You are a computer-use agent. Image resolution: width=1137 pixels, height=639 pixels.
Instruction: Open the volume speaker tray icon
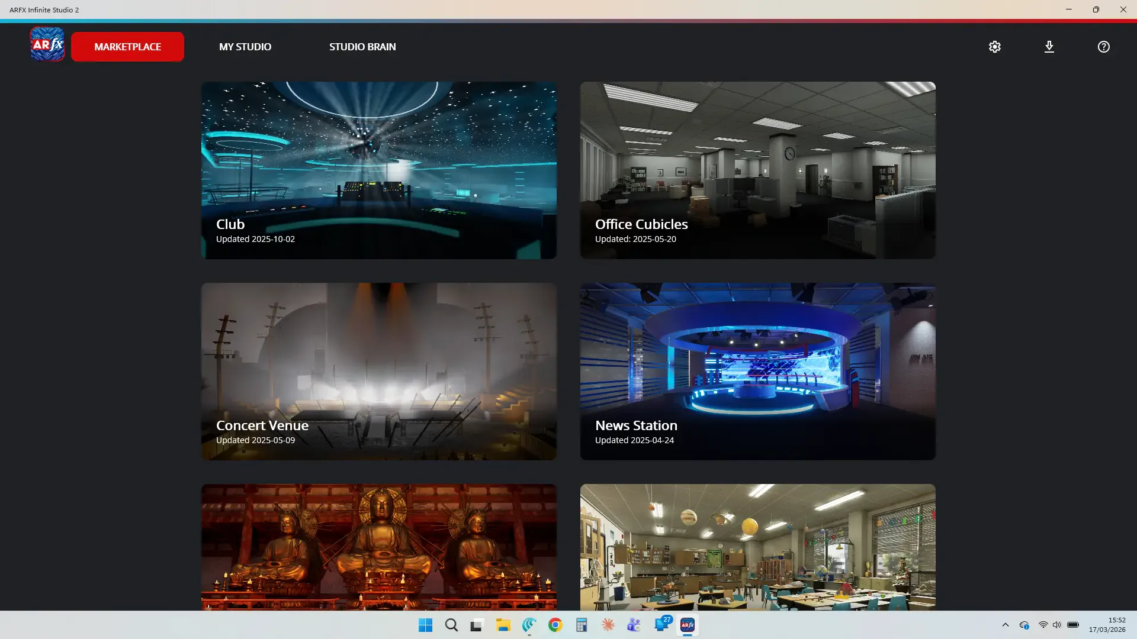[1057, 625]
